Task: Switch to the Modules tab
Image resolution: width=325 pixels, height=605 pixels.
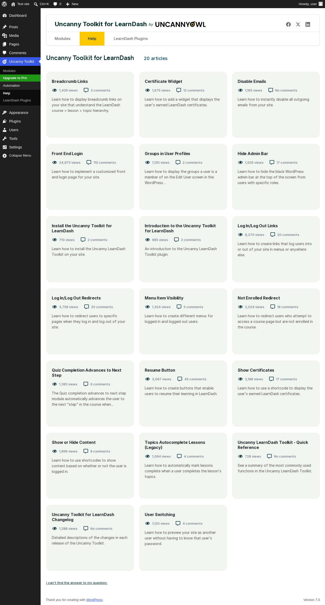Action: pos(62,39)
